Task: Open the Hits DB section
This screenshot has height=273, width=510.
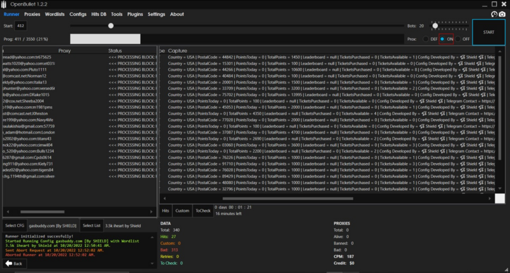Action: coord(99,14)
